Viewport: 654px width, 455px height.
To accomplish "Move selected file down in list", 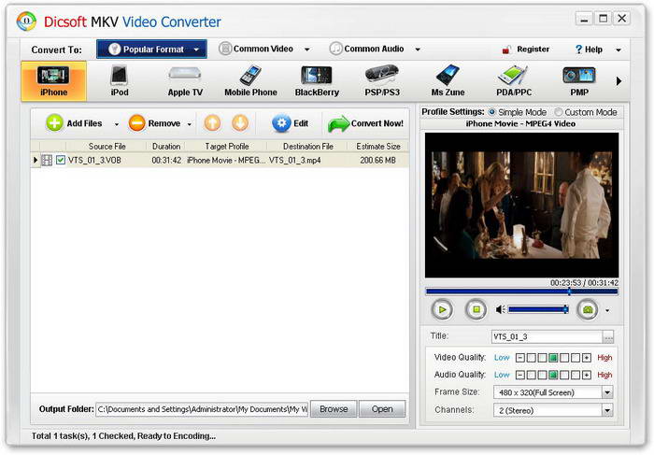I will [x=240, y=123].
